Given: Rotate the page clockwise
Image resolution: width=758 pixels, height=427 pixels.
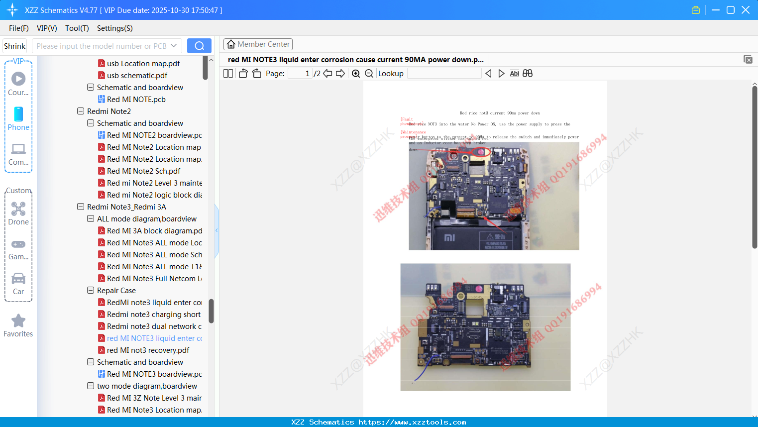Looking at the screenshot, I should 256,73.
